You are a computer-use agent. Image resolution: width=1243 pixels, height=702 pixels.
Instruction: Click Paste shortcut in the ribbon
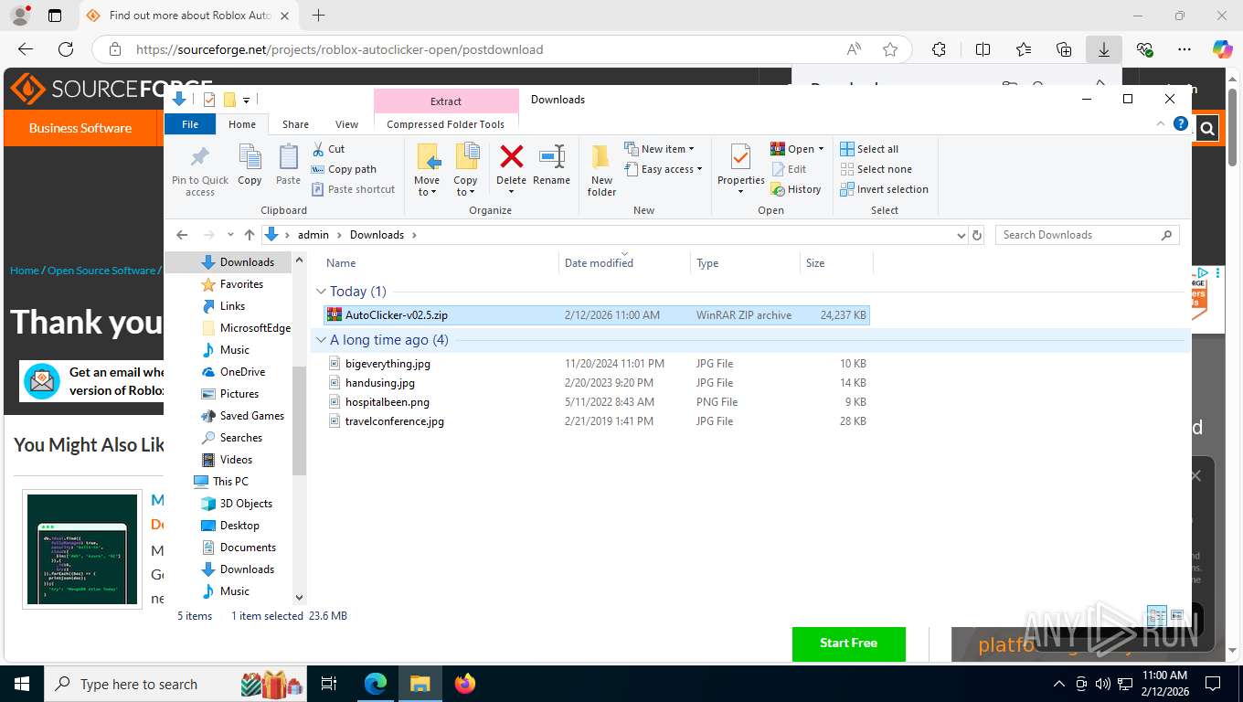click(x=353, y=189)
